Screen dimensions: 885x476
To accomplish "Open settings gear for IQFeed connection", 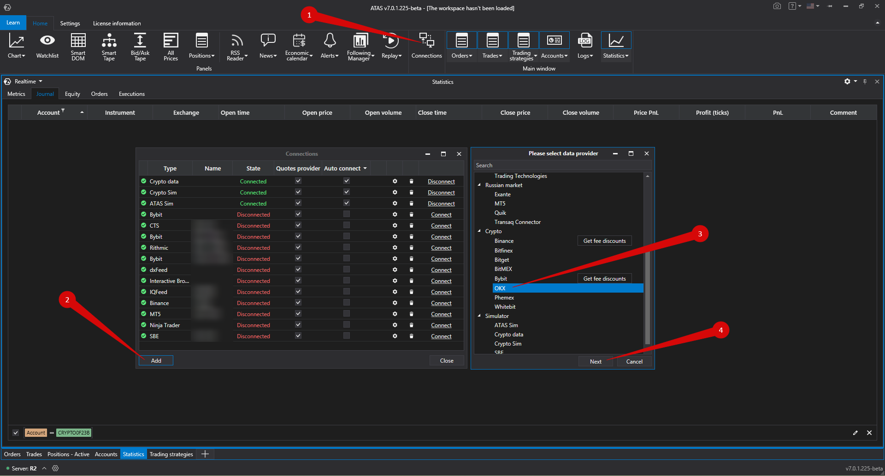I will click(x=395, y=292).
